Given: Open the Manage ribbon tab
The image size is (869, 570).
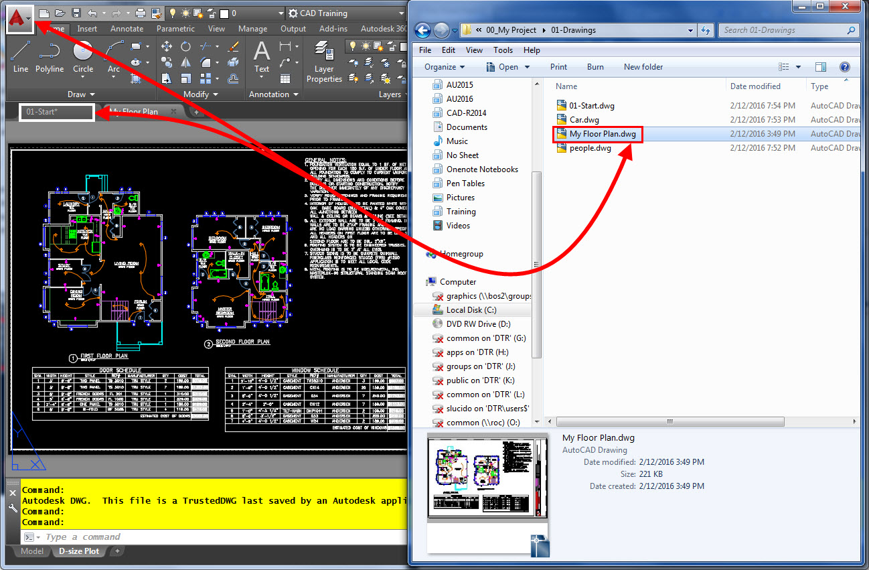Looking at the screenshot, I should pos(252,29).
